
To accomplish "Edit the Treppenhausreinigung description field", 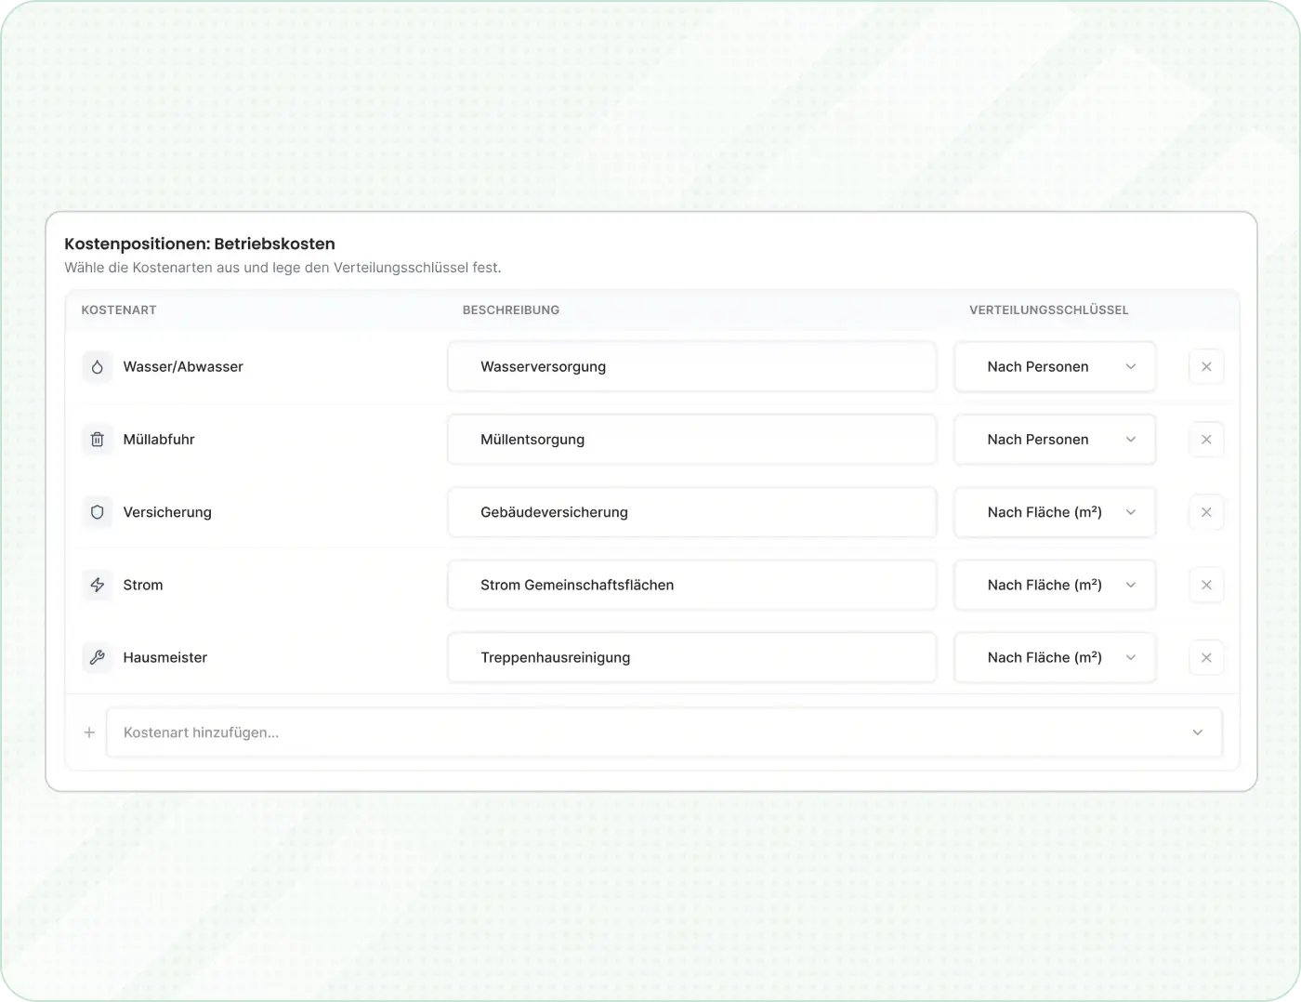I will [x=691, y=657].
